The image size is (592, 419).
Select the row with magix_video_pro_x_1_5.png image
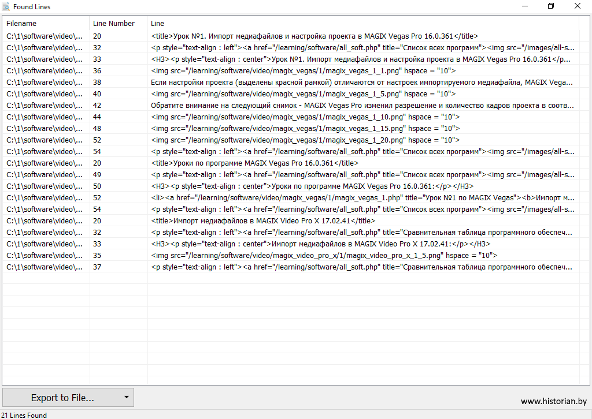(x=324, y=255)
